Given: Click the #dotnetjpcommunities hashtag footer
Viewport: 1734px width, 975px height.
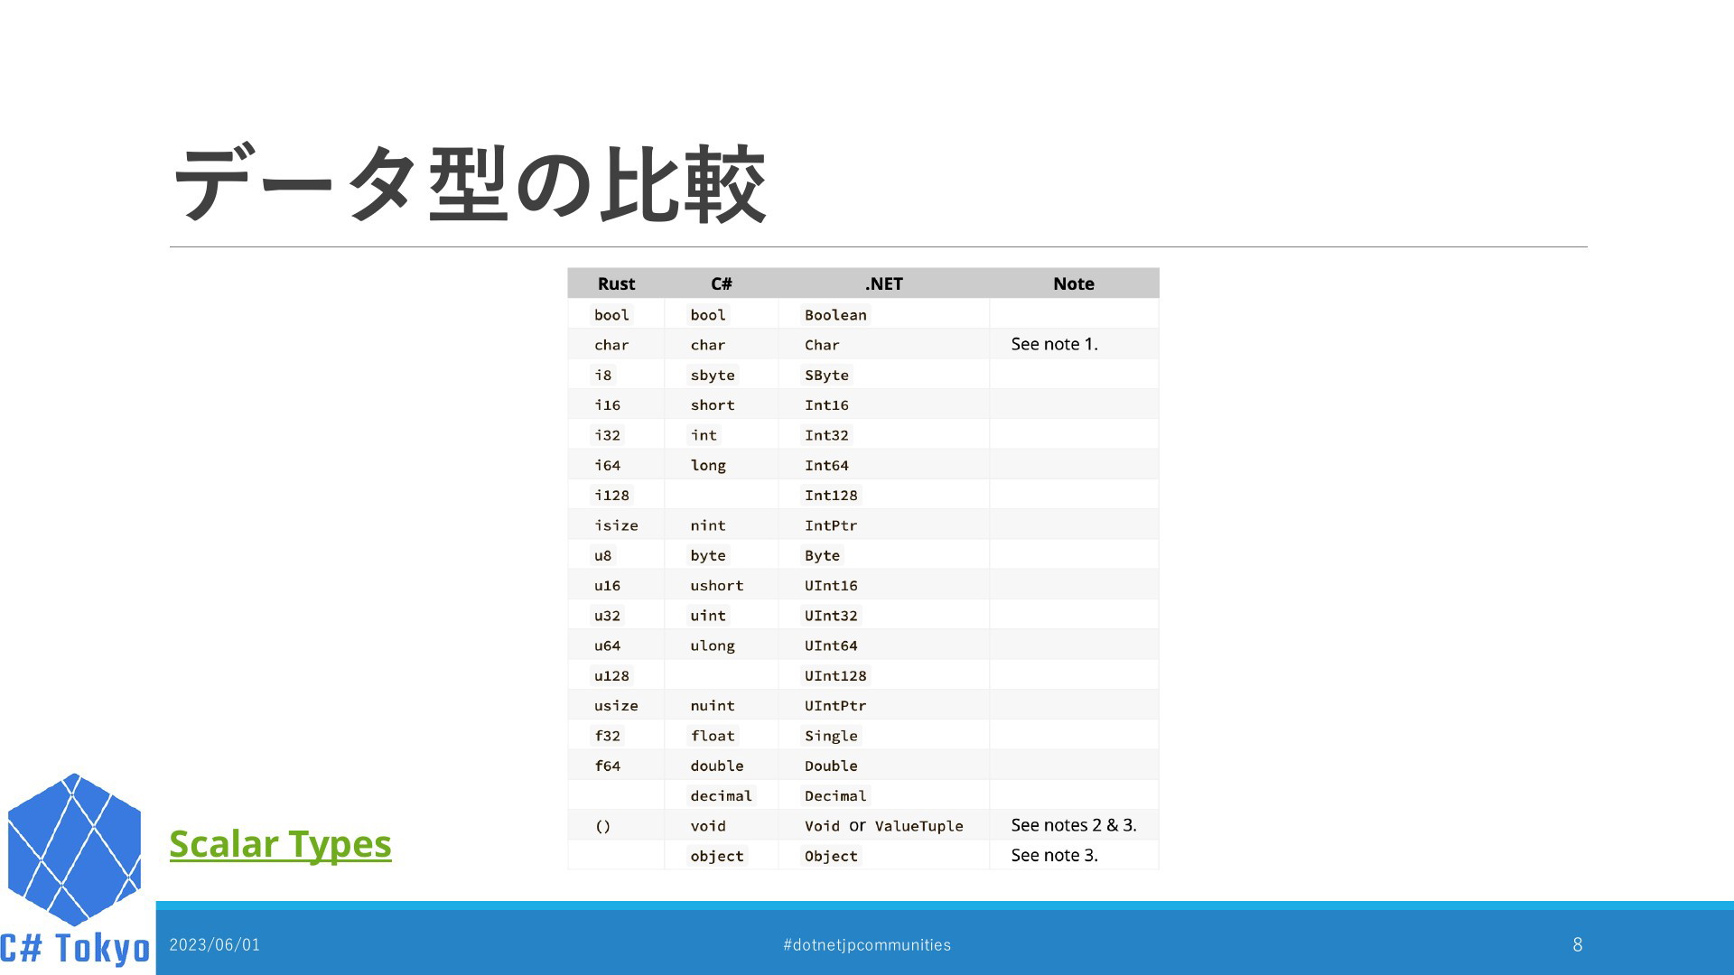Looking at the screenshot, I should 867,945.
